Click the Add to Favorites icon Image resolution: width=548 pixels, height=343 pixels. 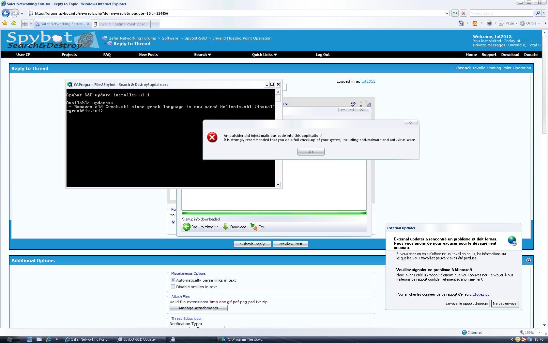tap(13, 23)
